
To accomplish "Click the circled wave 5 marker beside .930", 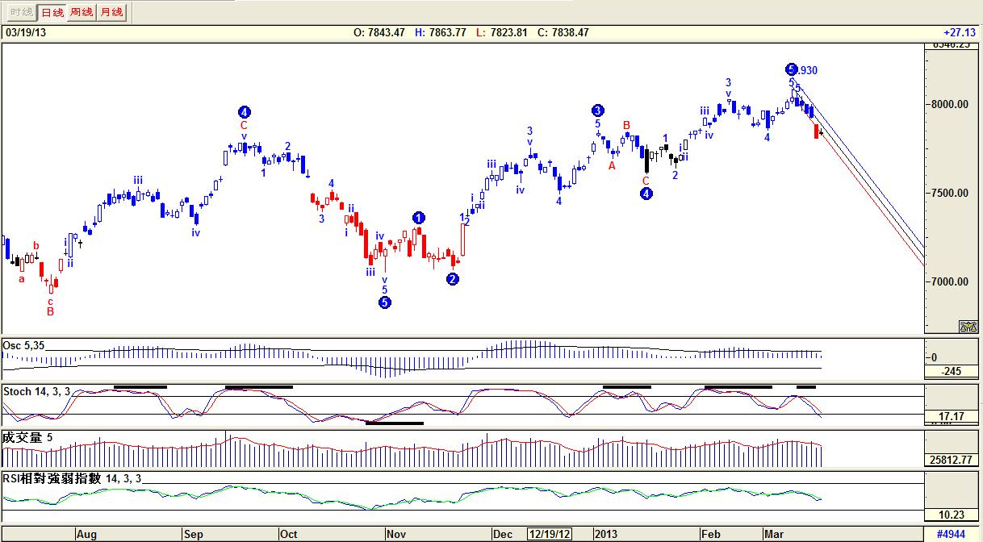I will click(x=792, y=69).
